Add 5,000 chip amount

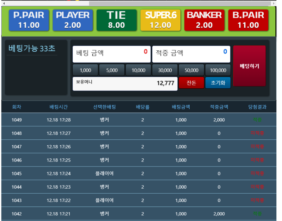tap(112, 70)
